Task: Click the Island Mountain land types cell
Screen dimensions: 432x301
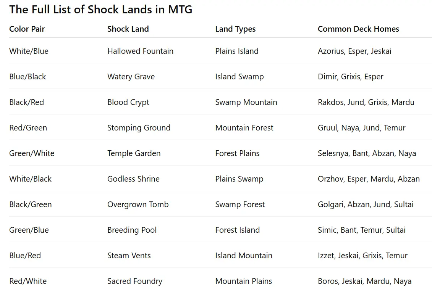Action: pyautogui.click(x=244, y=256)
